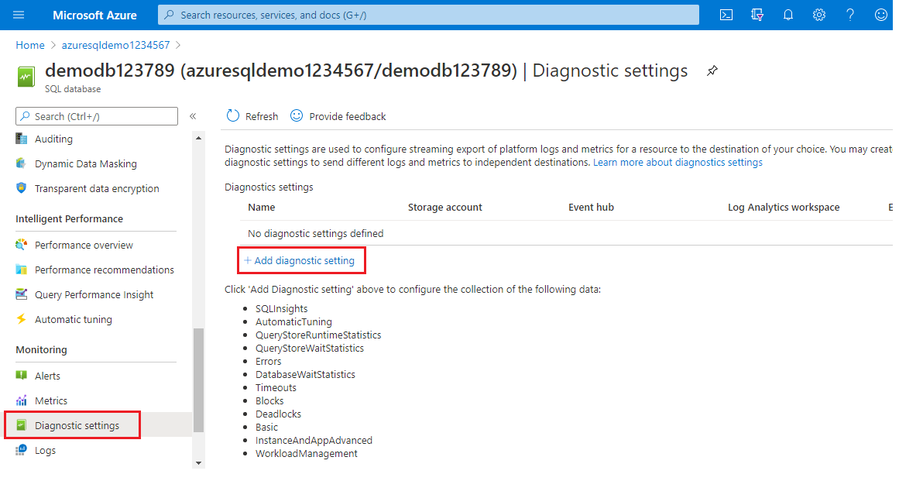Click the Storage account column header
The width and height of the screenshot is (899, 481).
click(x=445, y=207)
